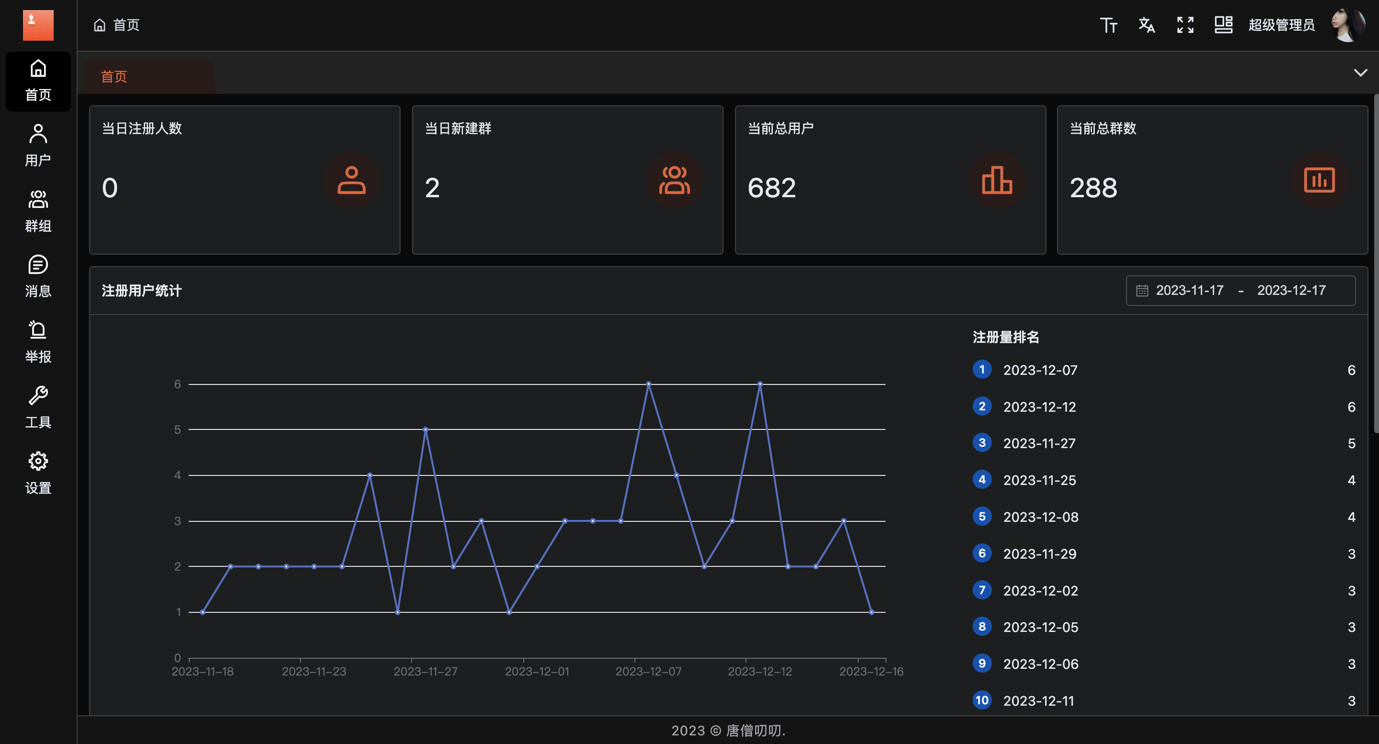Screen dimensions: 1379x744
Task: Click the footer text 2023 © 唐僧叨叨
Action: [x=728, y=730]
